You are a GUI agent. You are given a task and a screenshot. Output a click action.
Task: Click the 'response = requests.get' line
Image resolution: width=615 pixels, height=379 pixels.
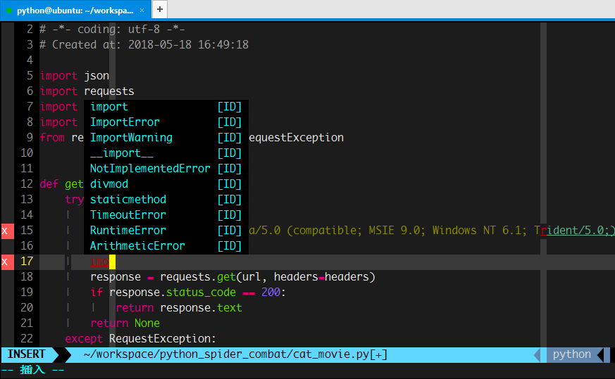tap(232, 277)
